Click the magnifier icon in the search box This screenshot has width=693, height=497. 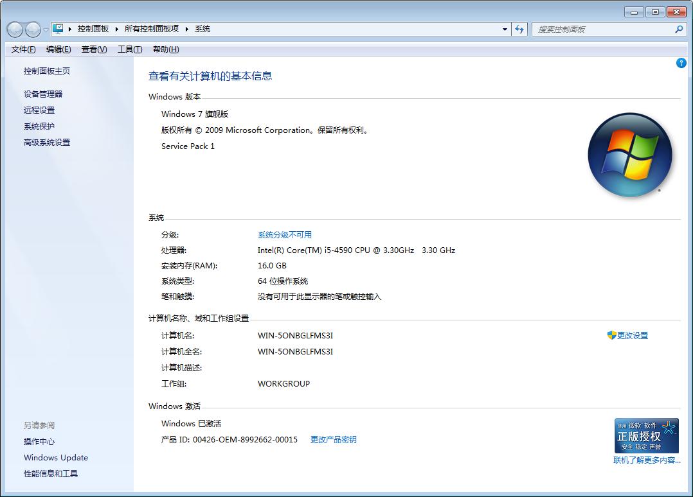tap(678, 29)
